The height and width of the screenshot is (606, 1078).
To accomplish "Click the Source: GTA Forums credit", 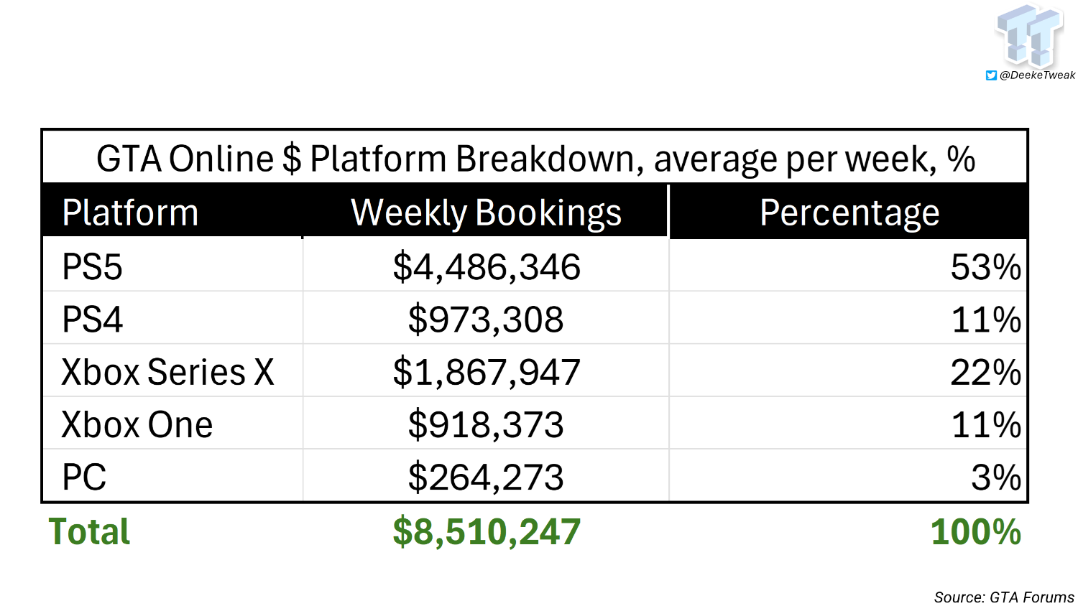I will (x=1004, y=597).
